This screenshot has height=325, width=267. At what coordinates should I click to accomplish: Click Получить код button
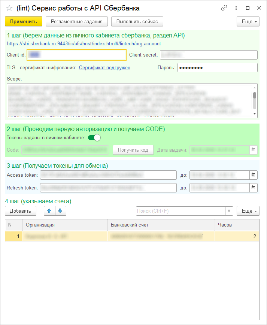[133, 150]
